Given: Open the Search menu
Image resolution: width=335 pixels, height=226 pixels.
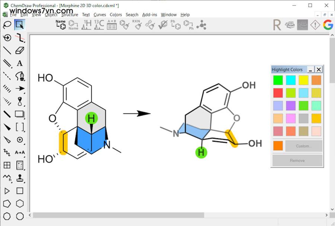Looking at the screenshot, I should click(132, 14).
